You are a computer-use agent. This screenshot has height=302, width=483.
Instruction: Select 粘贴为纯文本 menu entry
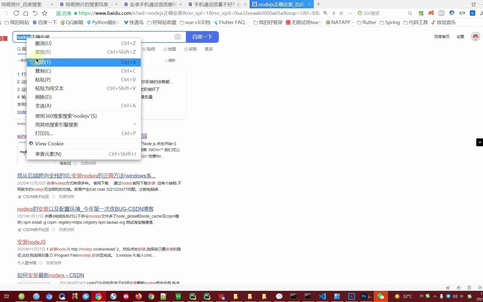84,88
